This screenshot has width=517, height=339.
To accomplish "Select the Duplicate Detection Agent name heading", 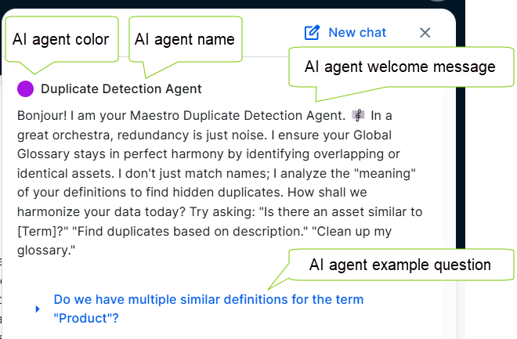I will (x=121, y=89).
